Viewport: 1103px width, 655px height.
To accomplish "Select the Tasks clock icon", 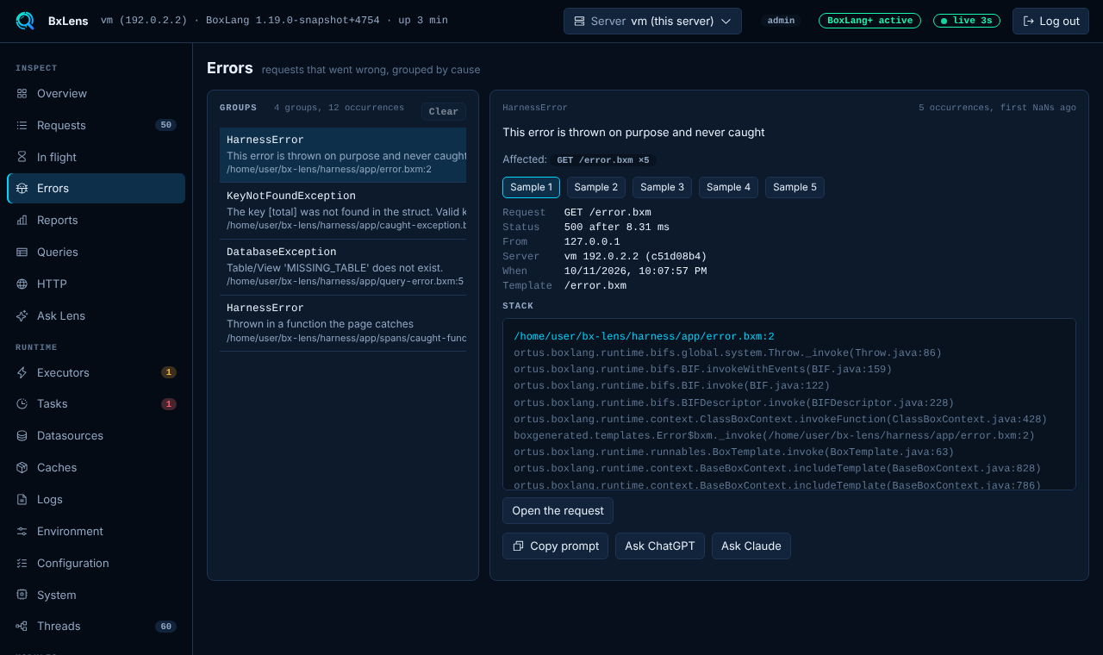I will [22, 403].
